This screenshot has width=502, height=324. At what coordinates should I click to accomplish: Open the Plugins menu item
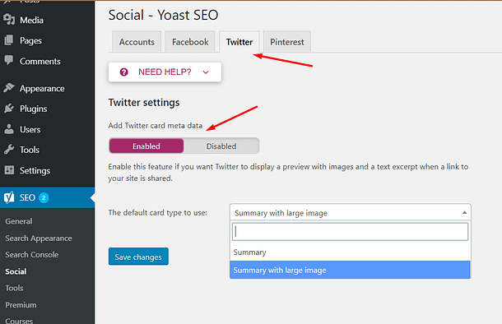(x=48, y=109)
